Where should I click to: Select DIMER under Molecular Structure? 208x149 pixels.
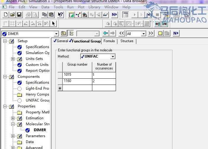point(40,130)
